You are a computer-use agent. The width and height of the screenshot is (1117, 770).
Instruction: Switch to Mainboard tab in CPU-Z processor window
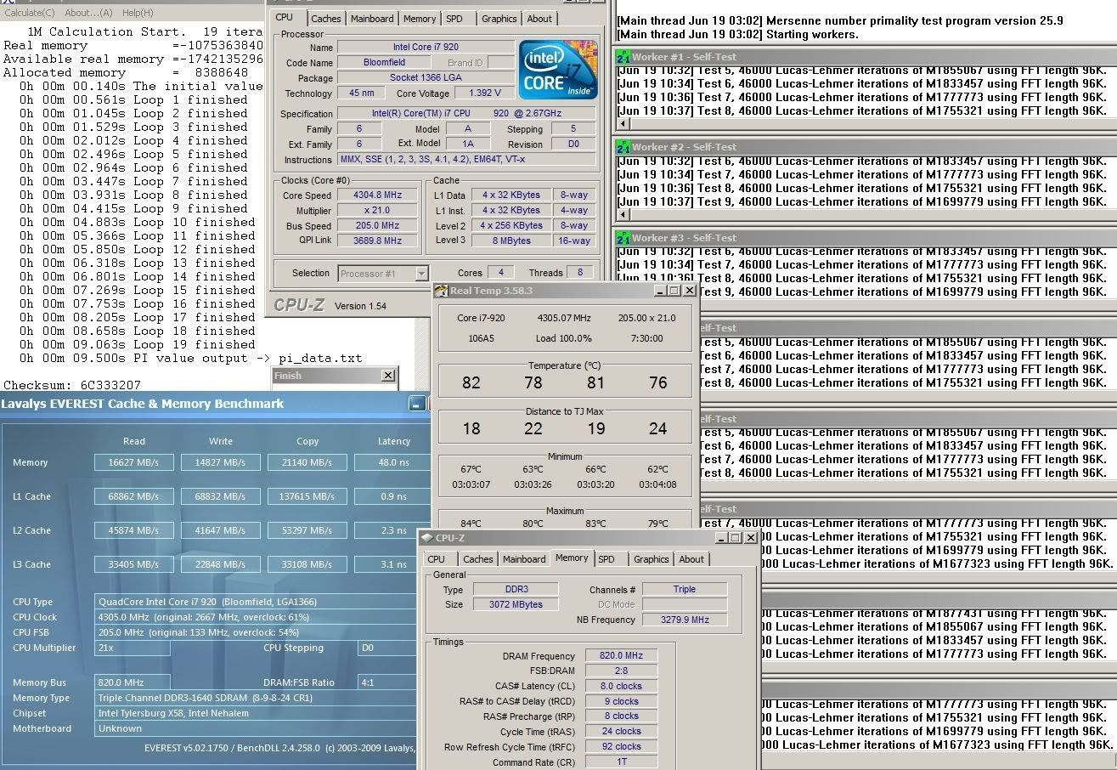coord(372,19)
